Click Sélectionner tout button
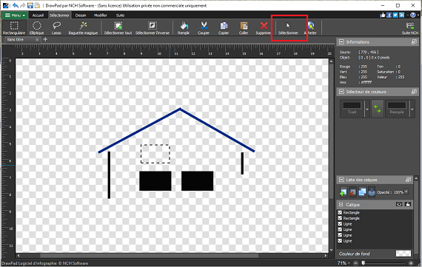 pos(118,28)
